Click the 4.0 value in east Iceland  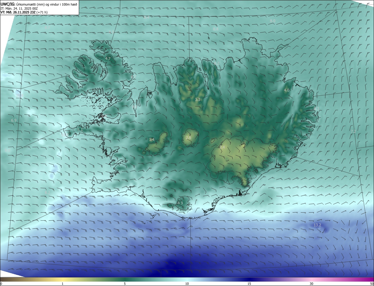pyautogui.click(x=287, y=90)
